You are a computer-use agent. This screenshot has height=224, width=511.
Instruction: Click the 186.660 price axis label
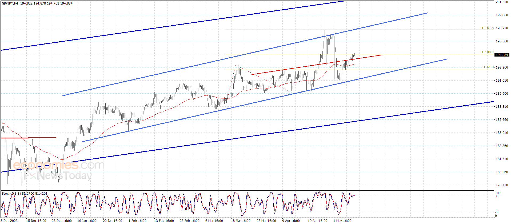502,120
